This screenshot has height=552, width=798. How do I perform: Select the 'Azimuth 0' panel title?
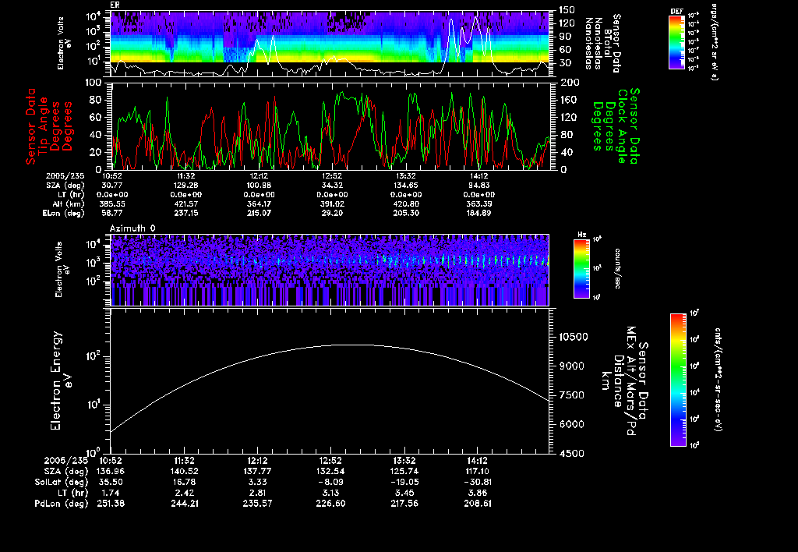[132, 228]
